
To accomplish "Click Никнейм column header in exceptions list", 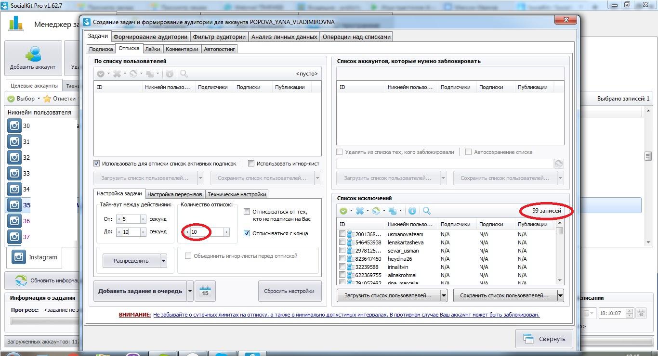I will [410, 224].
